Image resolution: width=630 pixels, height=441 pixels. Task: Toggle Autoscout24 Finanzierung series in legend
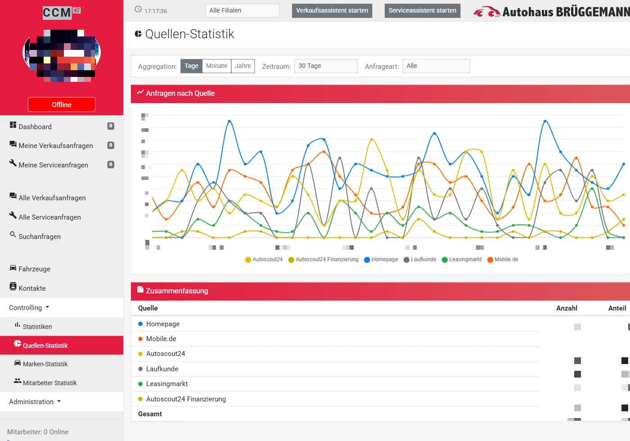(x=324, y=260)
